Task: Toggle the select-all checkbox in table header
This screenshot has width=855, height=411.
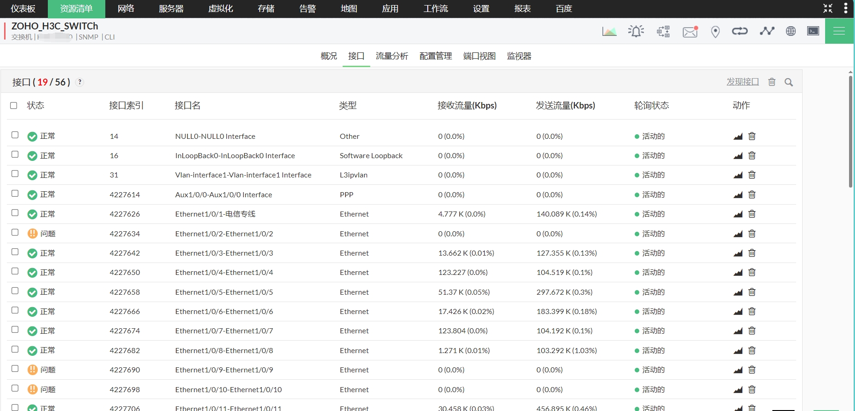Action: coord(14,106)
